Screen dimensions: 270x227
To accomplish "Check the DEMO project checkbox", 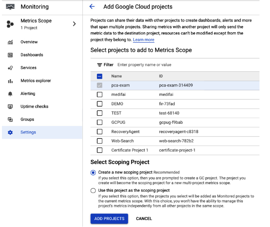I will [100, 104].
